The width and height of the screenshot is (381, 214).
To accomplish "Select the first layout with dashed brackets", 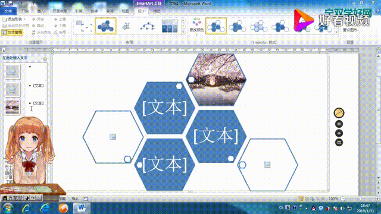I will tap(84, 26).
